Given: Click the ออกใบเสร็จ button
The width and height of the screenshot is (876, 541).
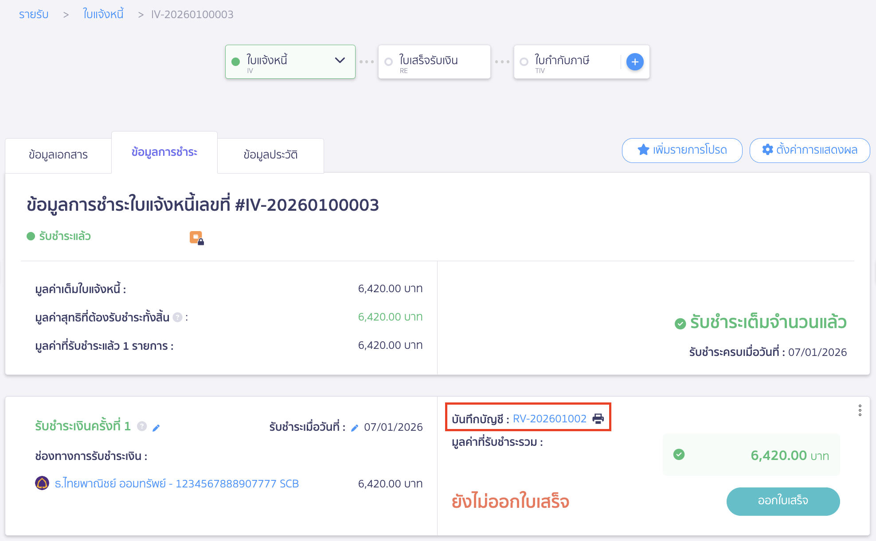Looking at the screenshot, I should point(783,501).
